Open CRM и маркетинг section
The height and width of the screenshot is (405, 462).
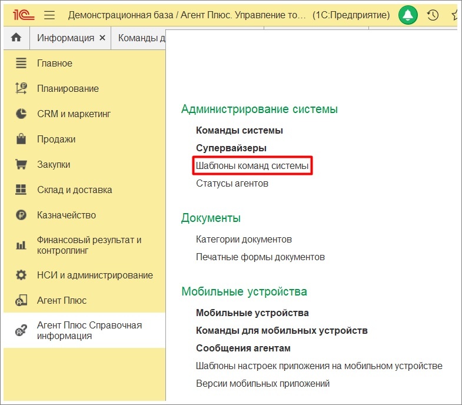coord(84,114)
